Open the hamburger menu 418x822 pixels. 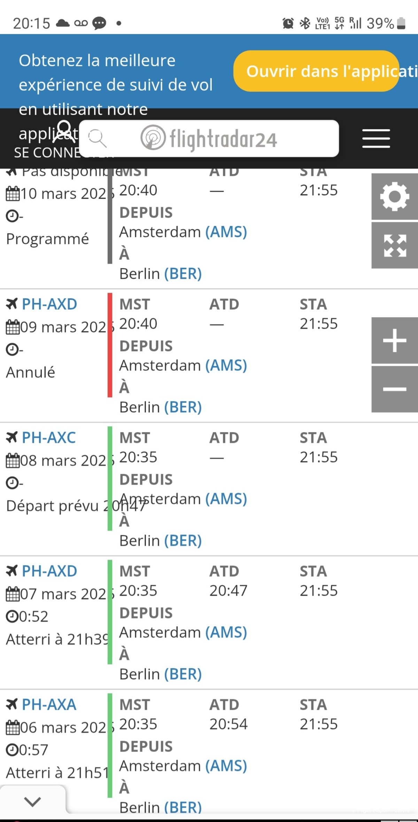pos(376,139)
